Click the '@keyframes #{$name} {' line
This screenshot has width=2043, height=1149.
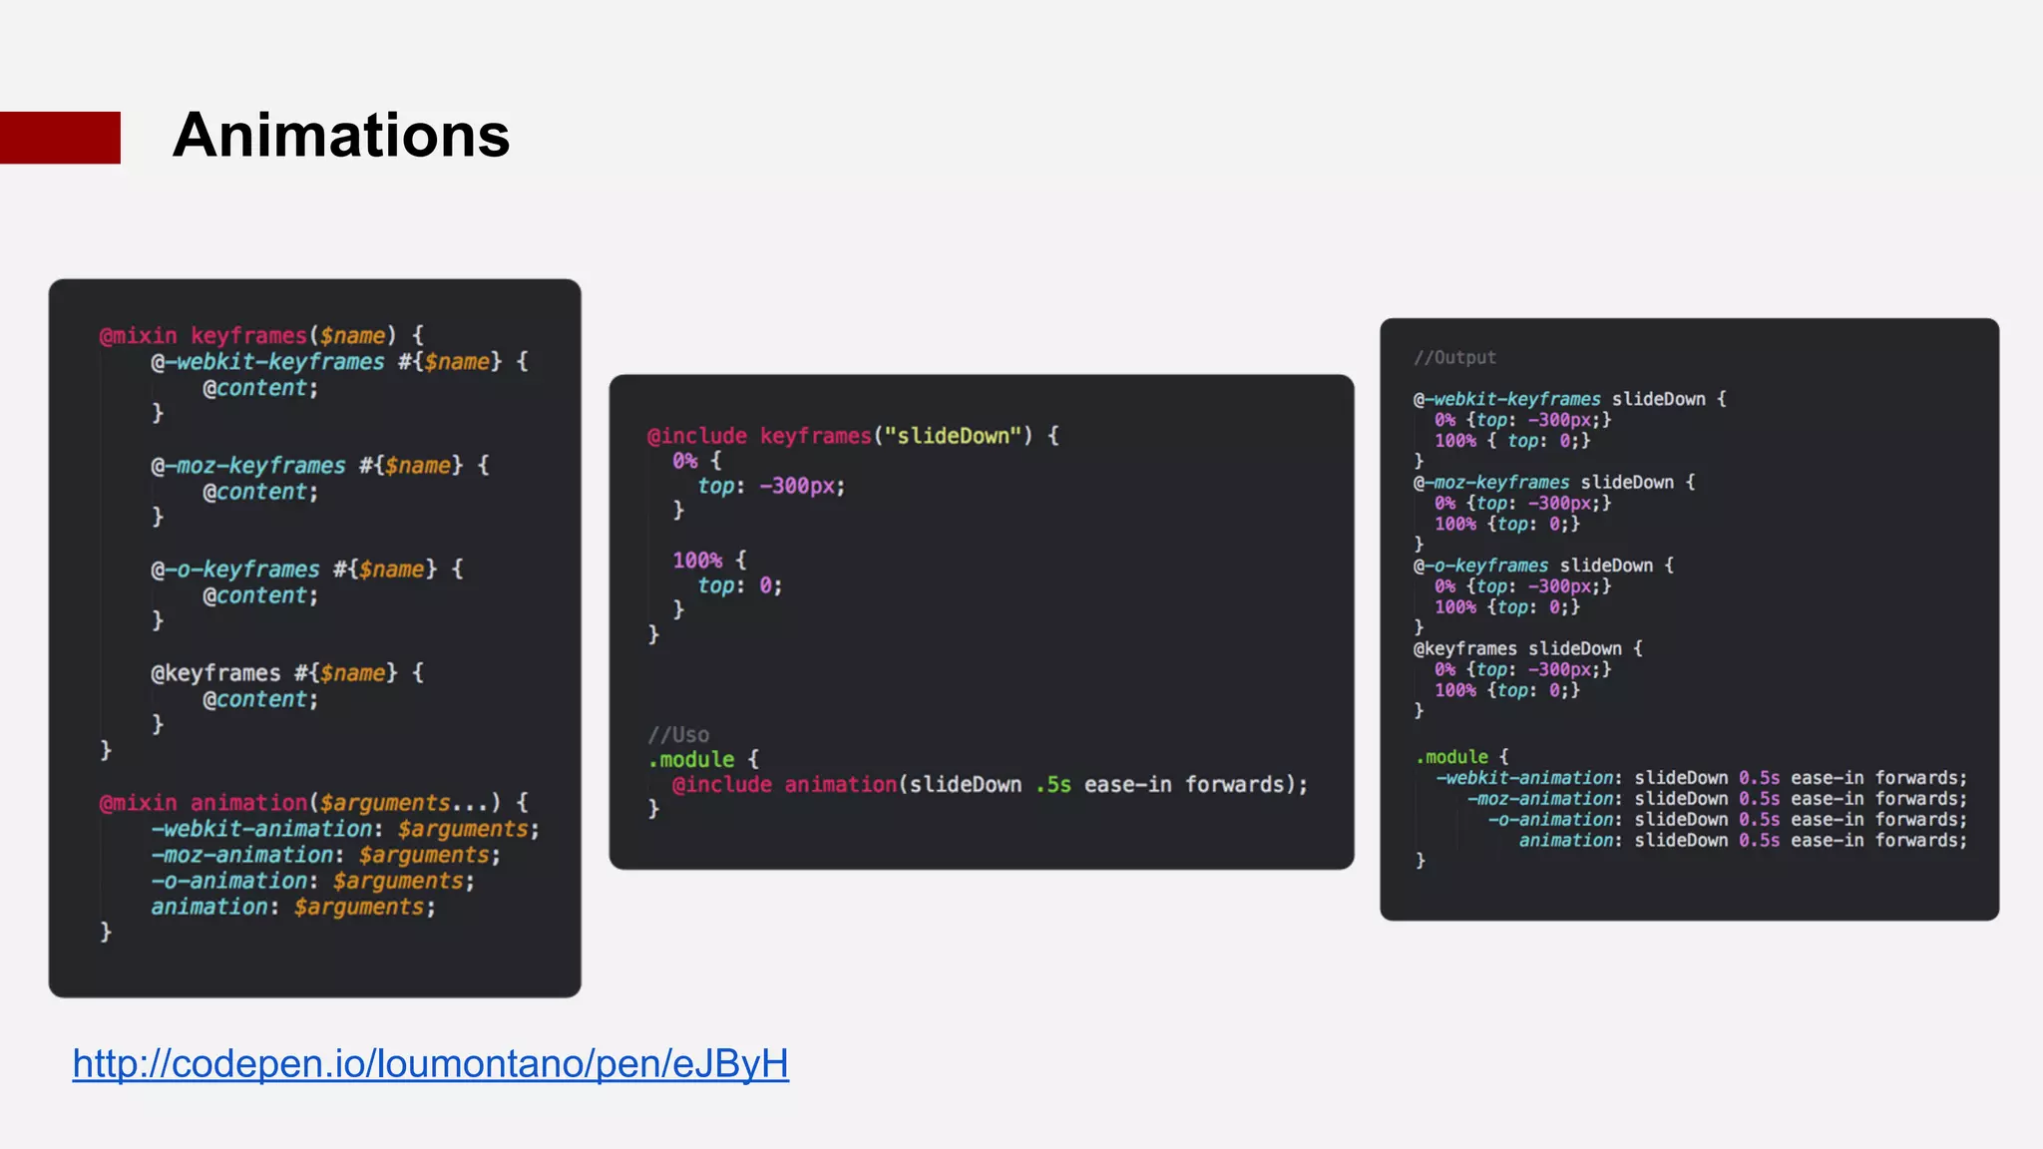click(287, 672)
